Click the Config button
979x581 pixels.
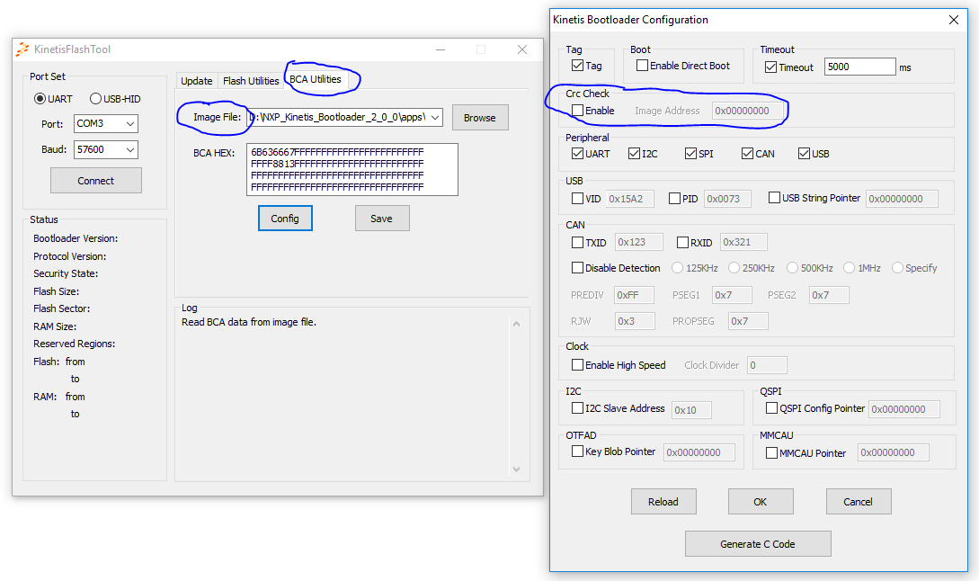(285, 218)
